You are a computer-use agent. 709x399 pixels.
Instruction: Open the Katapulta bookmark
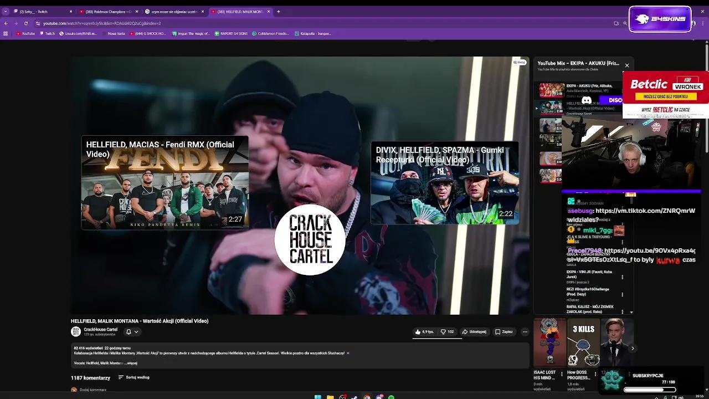coord(313,34)
